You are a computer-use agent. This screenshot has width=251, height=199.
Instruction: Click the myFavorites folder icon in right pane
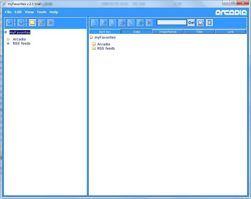(x=91, y=37)
